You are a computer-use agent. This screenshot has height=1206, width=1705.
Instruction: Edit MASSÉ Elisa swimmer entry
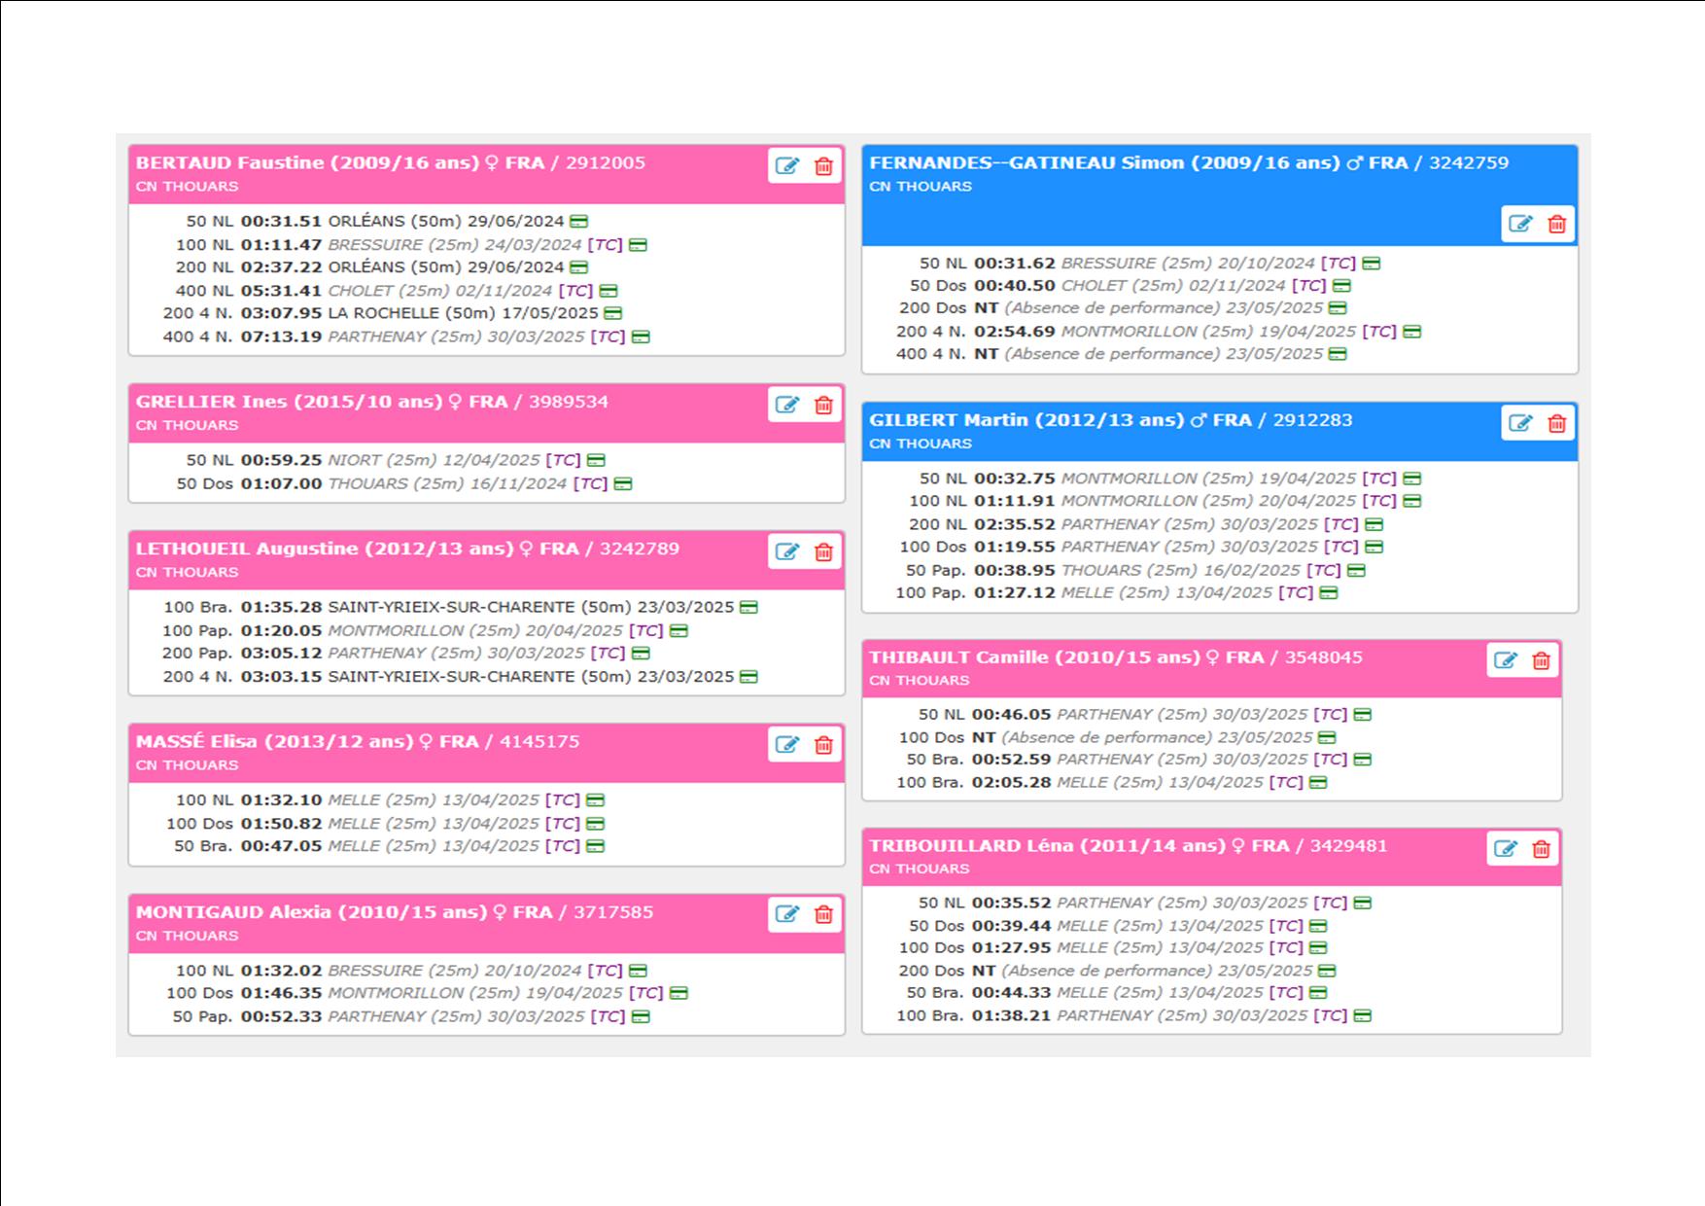(787, 745)
